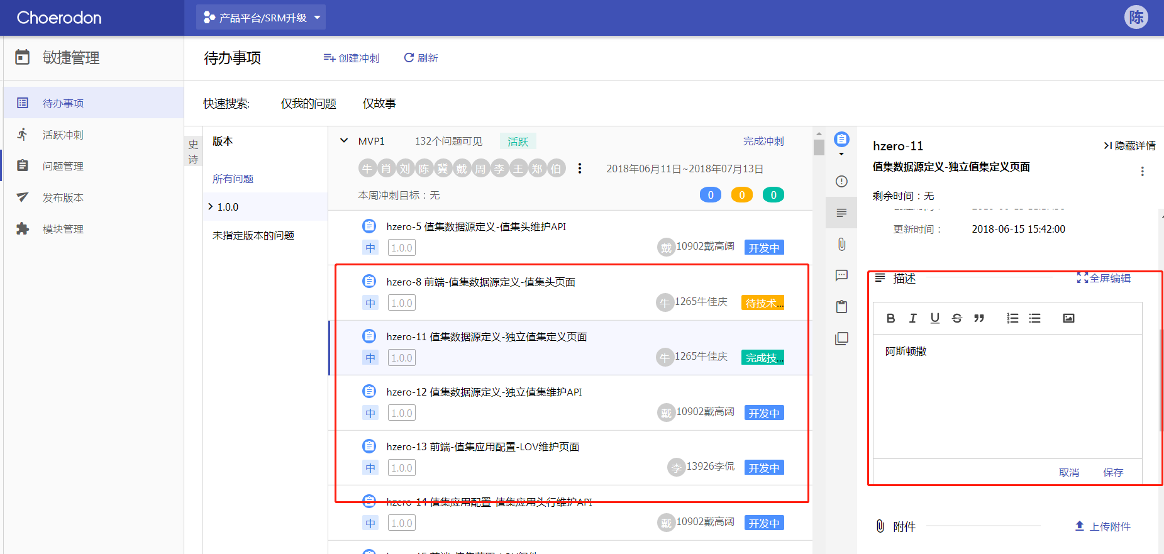Screen dimensions: 1164x554
Task: Insert numbered list in description
Action: 1012,318
